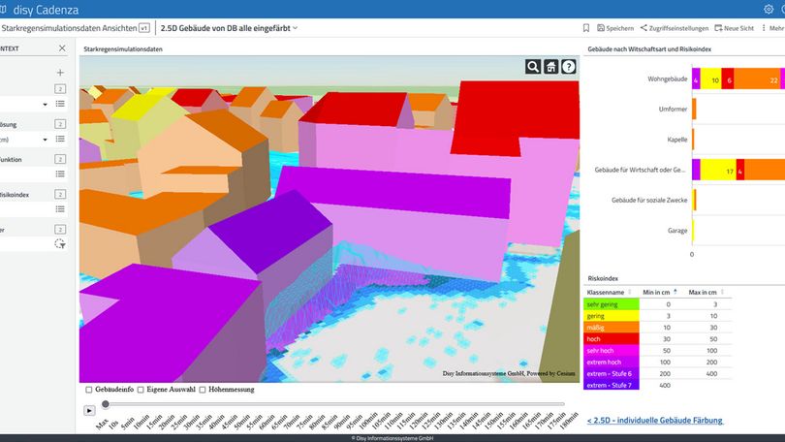This screenshot has height=442, width=785.
Task: Click the magnifier search icon on the 3D map
Action: click(x=533, y=67)
